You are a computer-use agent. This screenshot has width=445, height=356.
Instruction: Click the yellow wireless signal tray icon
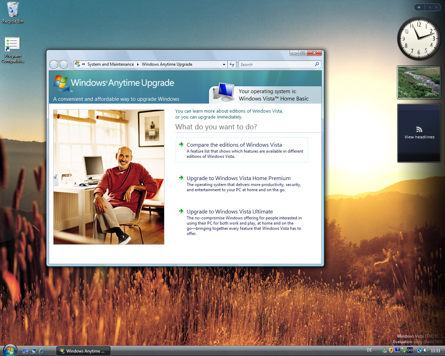[410, 350]
